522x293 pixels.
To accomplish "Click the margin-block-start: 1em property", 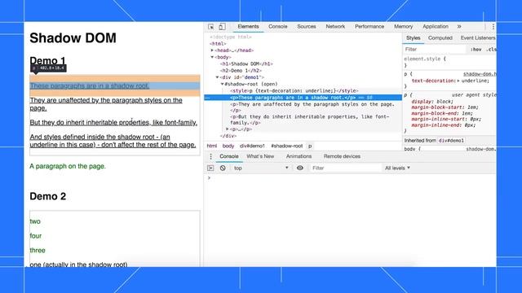I will click(445, 107).
